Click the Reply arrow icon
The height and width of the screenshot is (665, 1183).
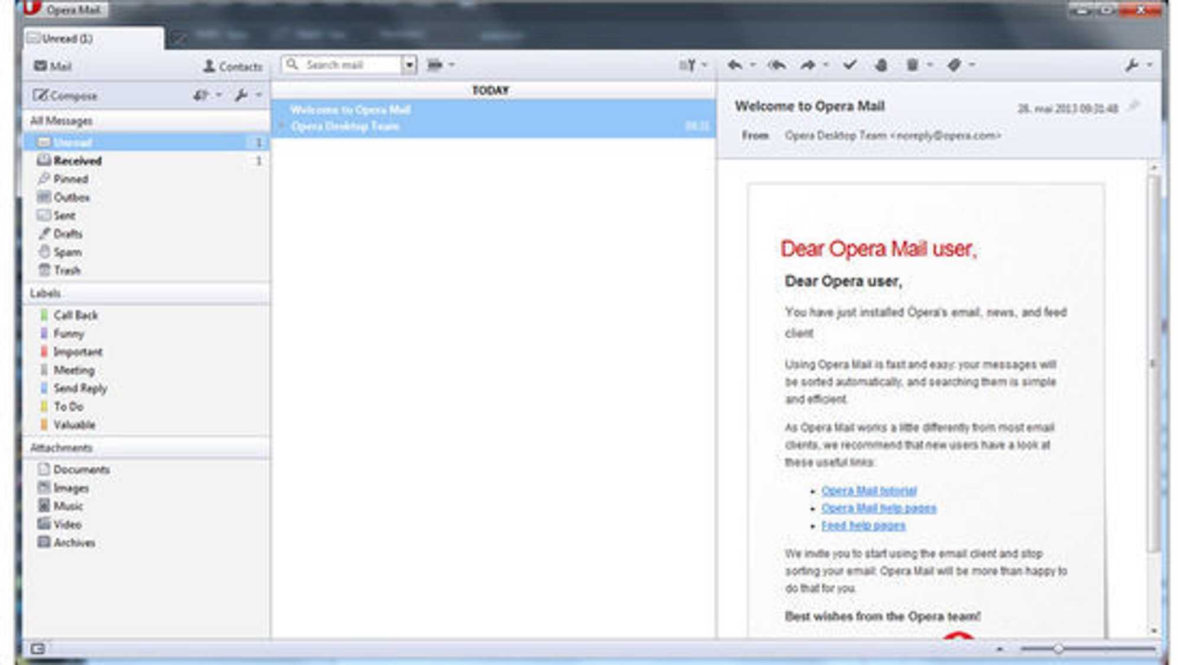click(x=735, y=65)
